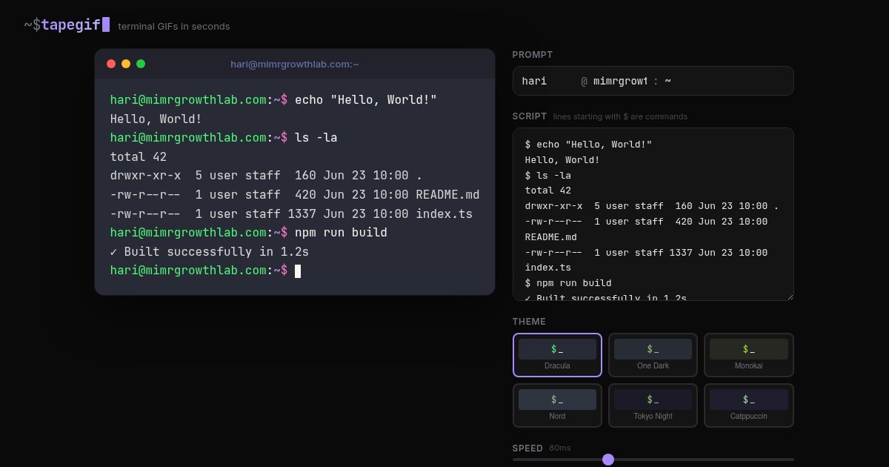Select the Catppuccin theme

(748, 405)
